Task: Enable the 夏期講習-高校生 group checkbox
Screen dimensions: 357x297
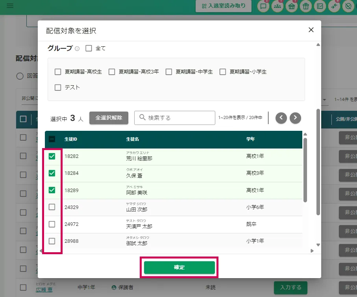Action: point(58,72)
